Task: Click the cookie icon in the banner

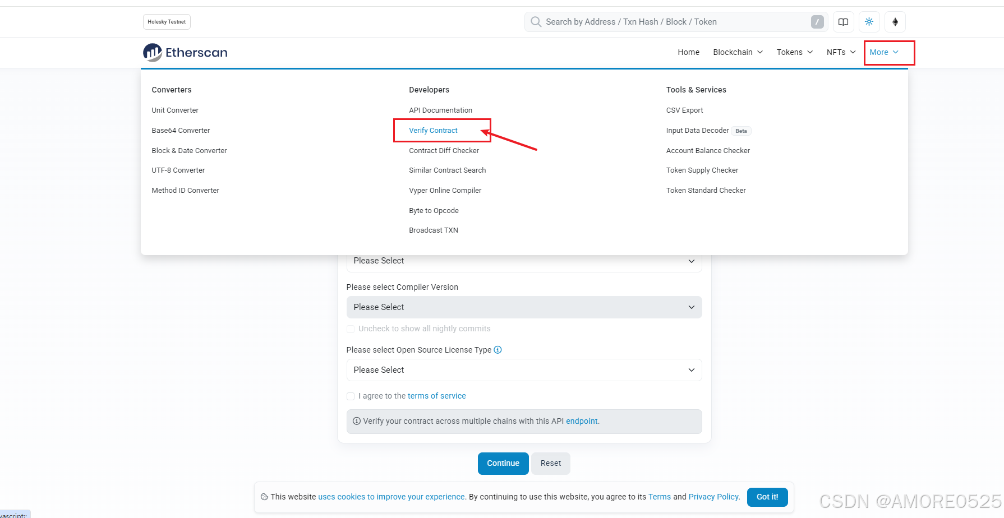Action: (x=264, y=497)
